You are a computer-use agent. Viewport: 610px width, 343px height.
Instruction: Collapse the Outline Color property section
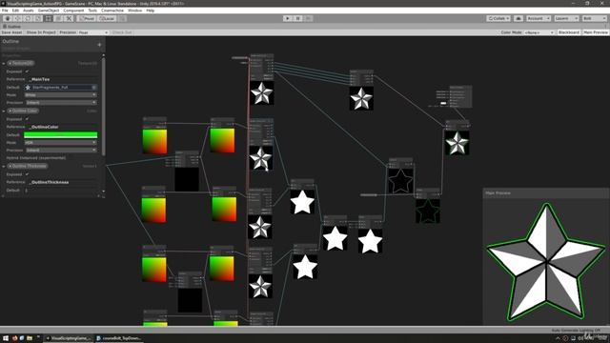pos(4,111)
